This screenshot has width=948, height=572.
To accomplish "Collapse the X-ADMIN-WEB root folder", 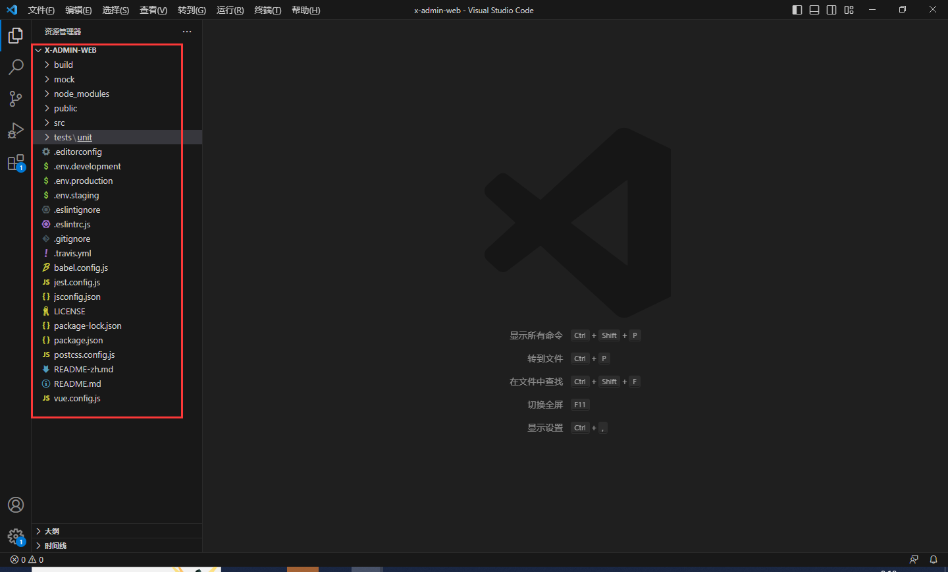I will pyautogui.click(x=117, y=50).
